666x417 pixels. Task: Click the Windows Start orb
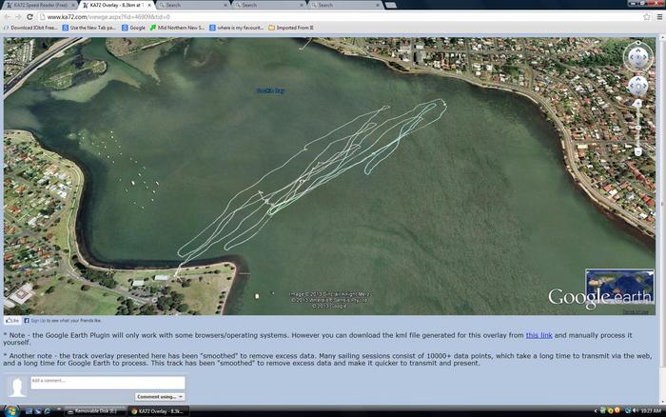(8, 410)
